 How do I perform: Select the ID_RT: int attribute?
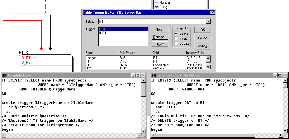[29, 58]
